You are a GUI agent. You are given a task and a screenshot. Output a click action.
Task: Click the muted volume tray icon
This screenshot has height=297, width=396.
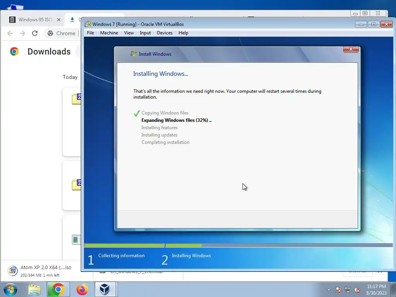357,290
